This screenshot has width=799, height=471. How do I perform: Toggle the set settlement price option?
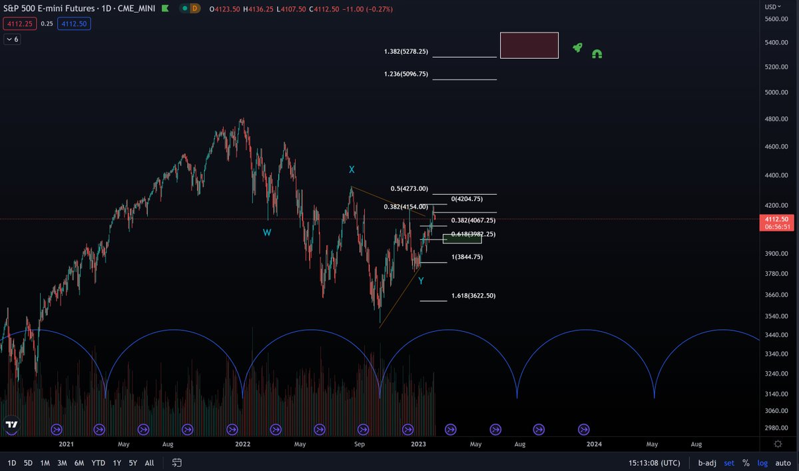click(x=730, y=462)
